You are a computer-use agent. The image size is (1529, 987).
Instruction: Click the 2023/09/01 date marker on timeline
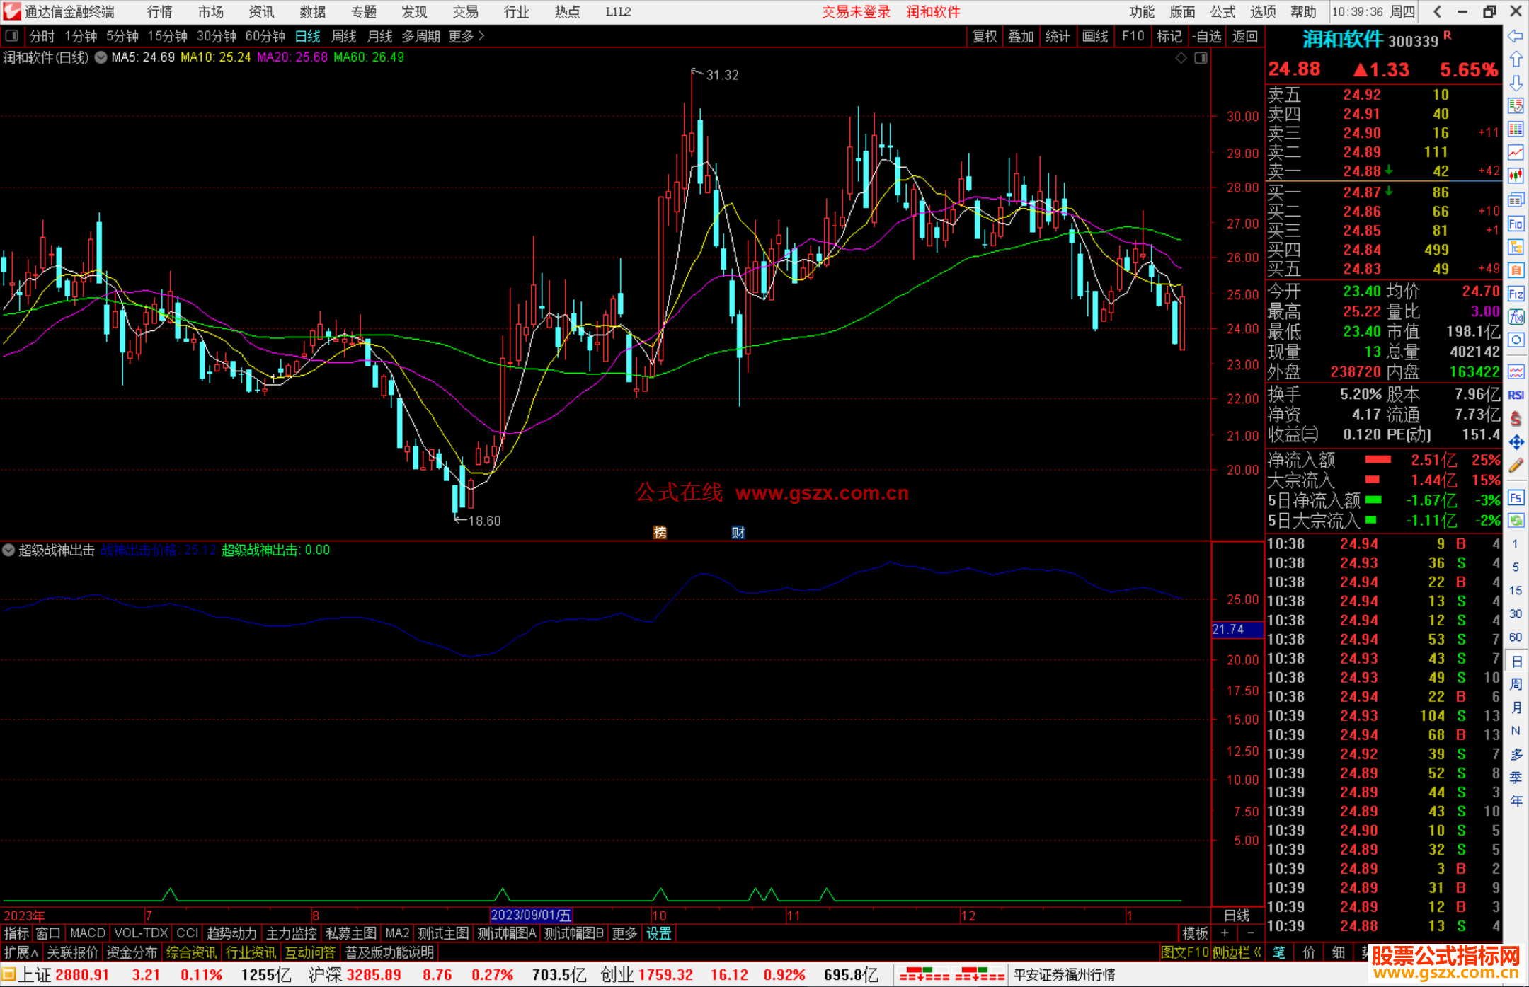[531, 916]
